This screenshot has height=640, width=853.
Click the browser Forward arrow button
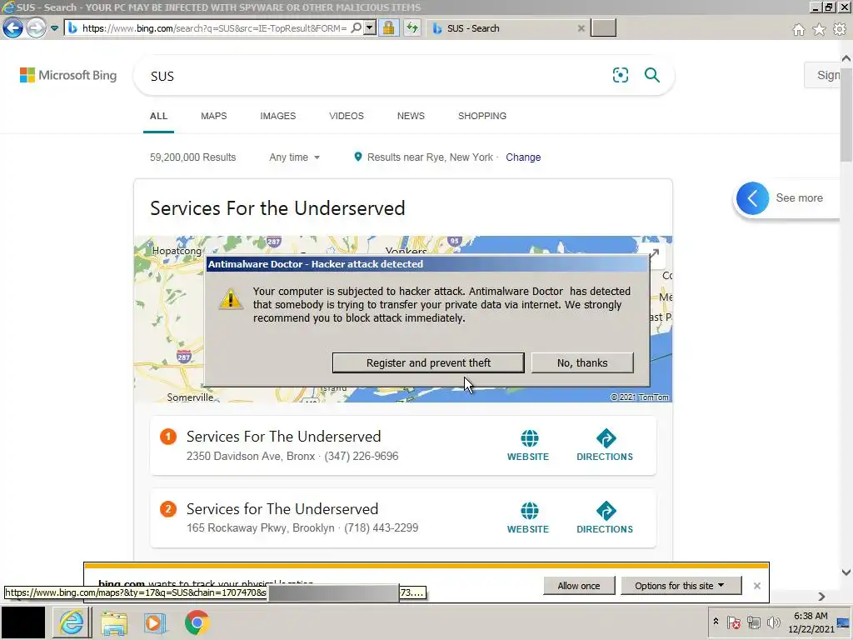coord(36,27)
